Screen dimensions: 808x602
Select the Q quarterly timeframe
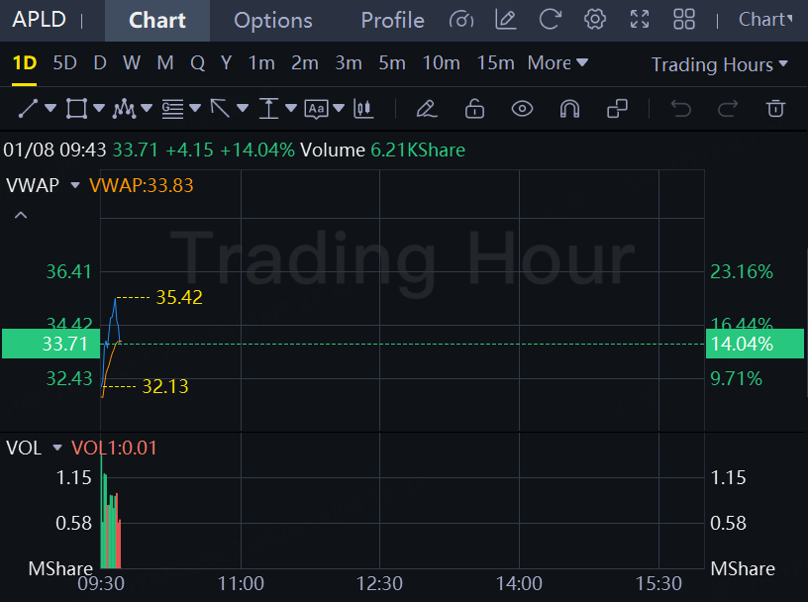(197, 63)
